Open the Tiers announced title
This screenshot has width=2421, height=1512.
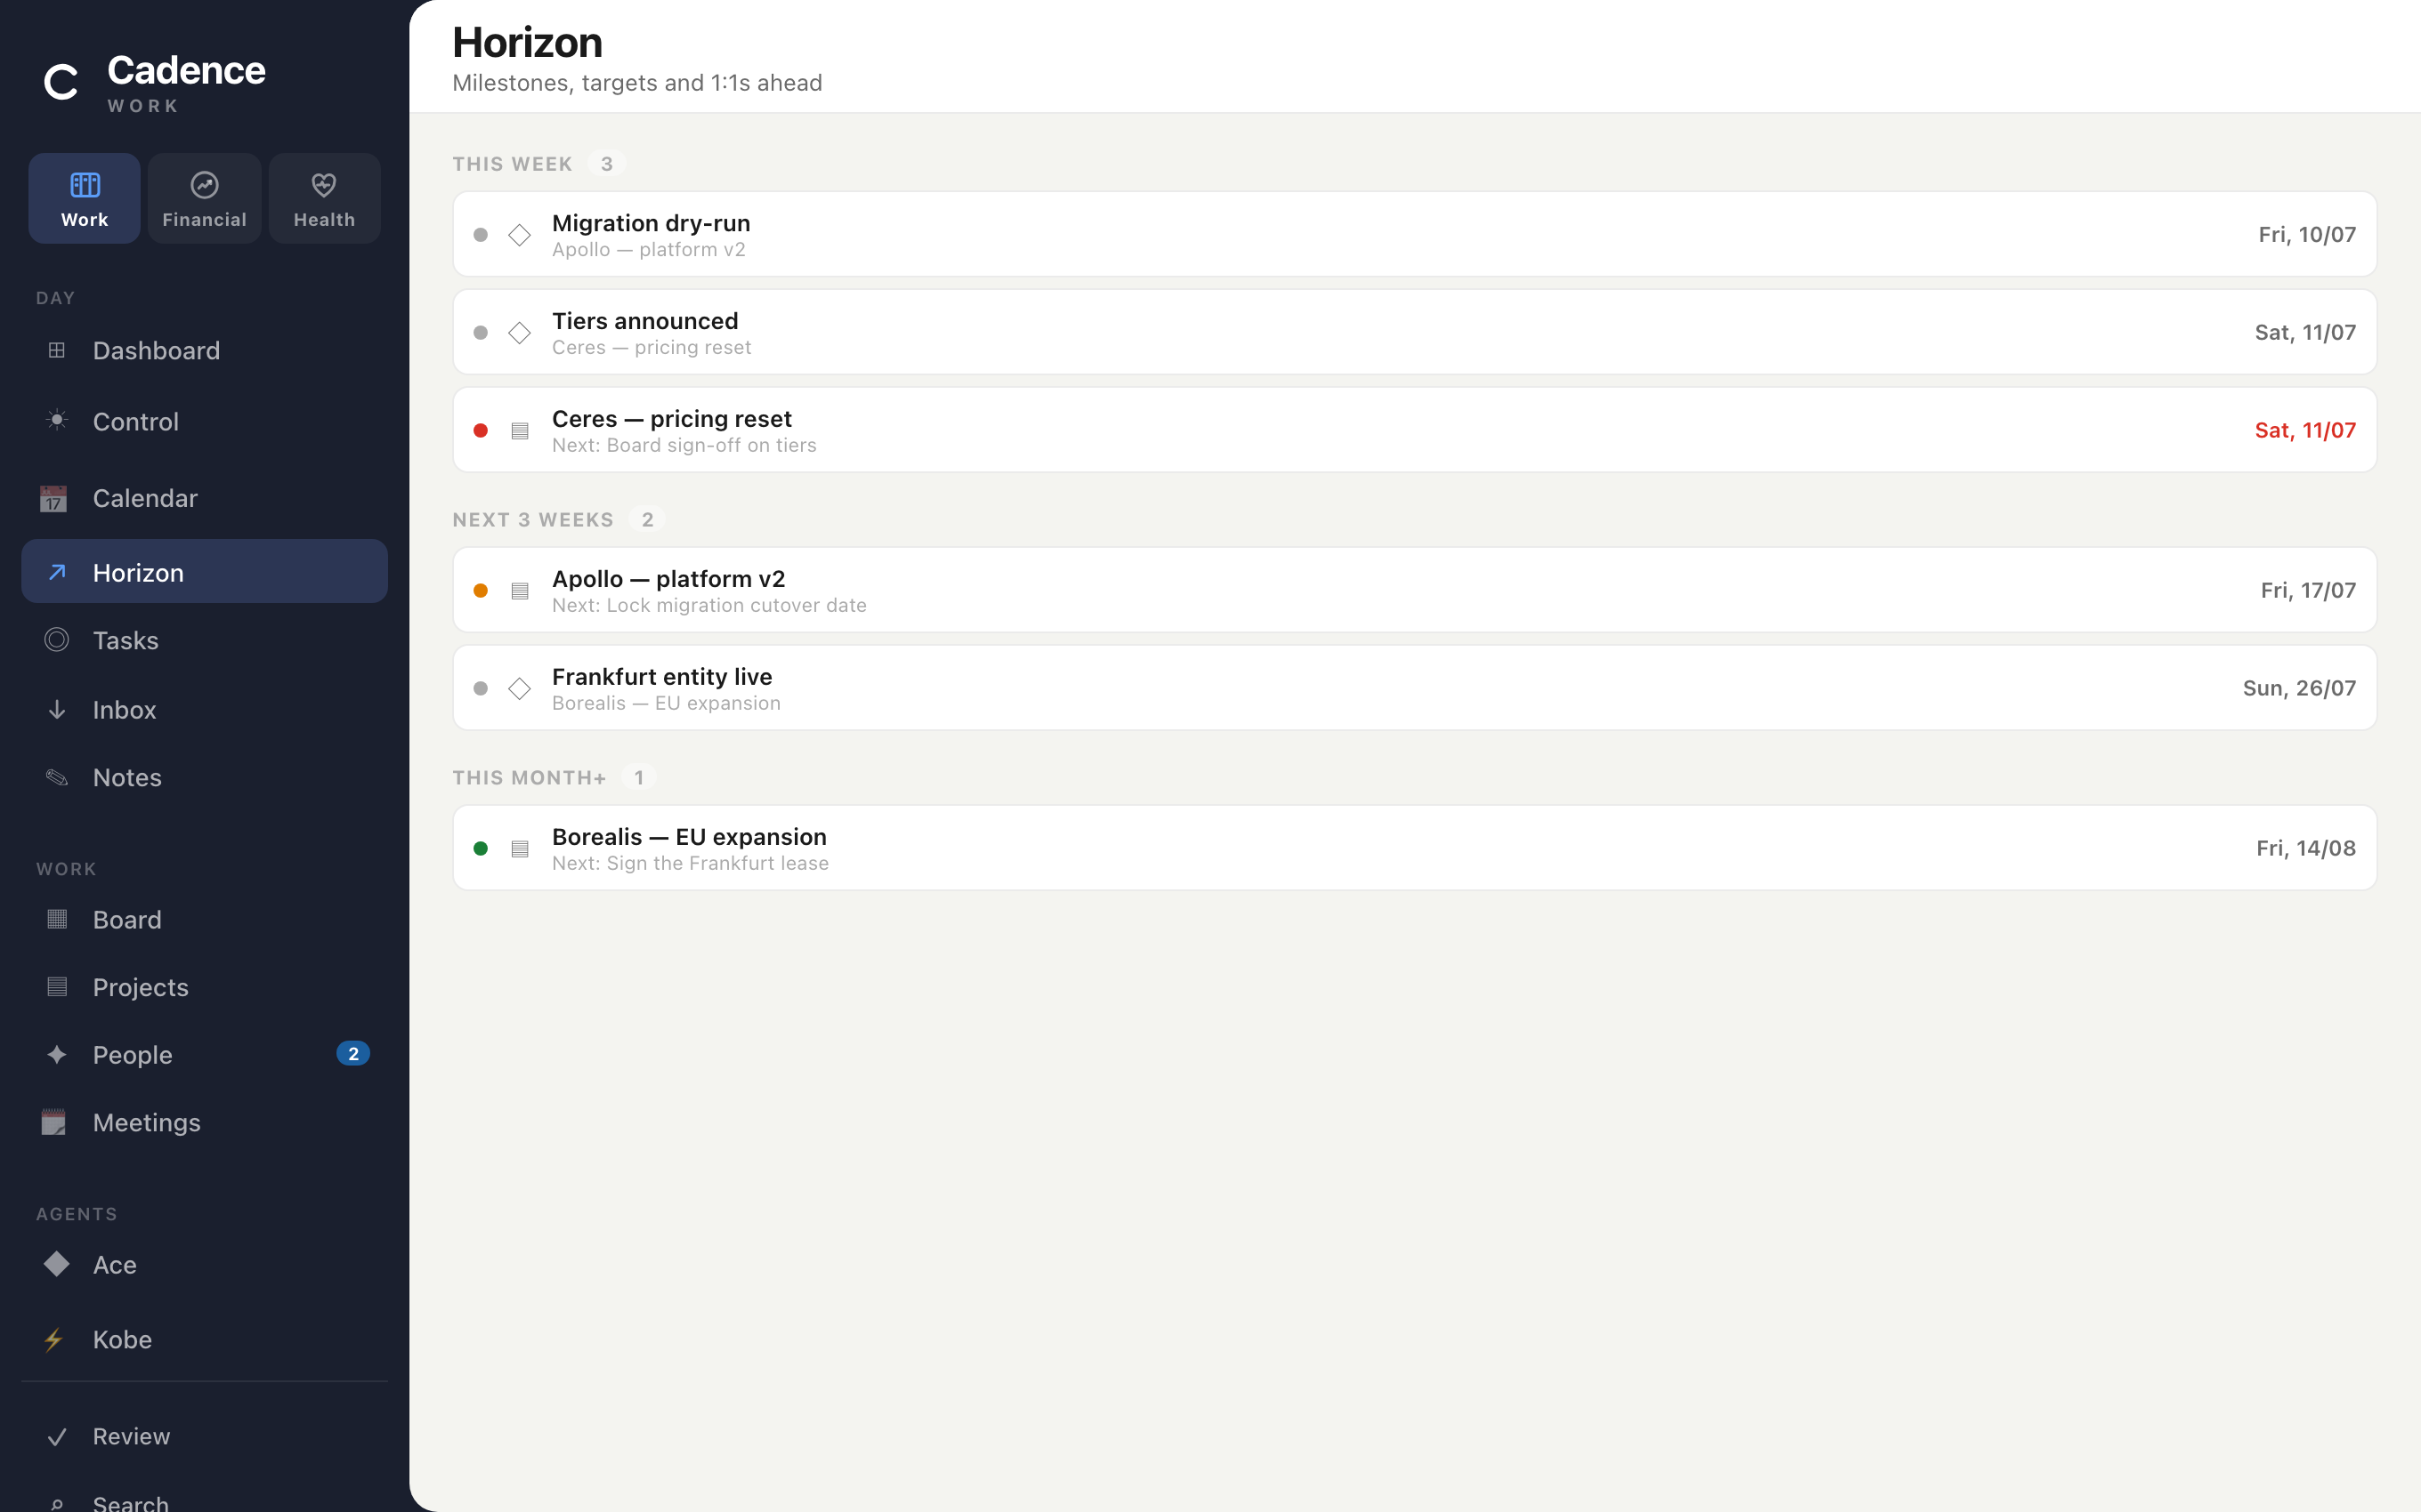coord(645,321)
